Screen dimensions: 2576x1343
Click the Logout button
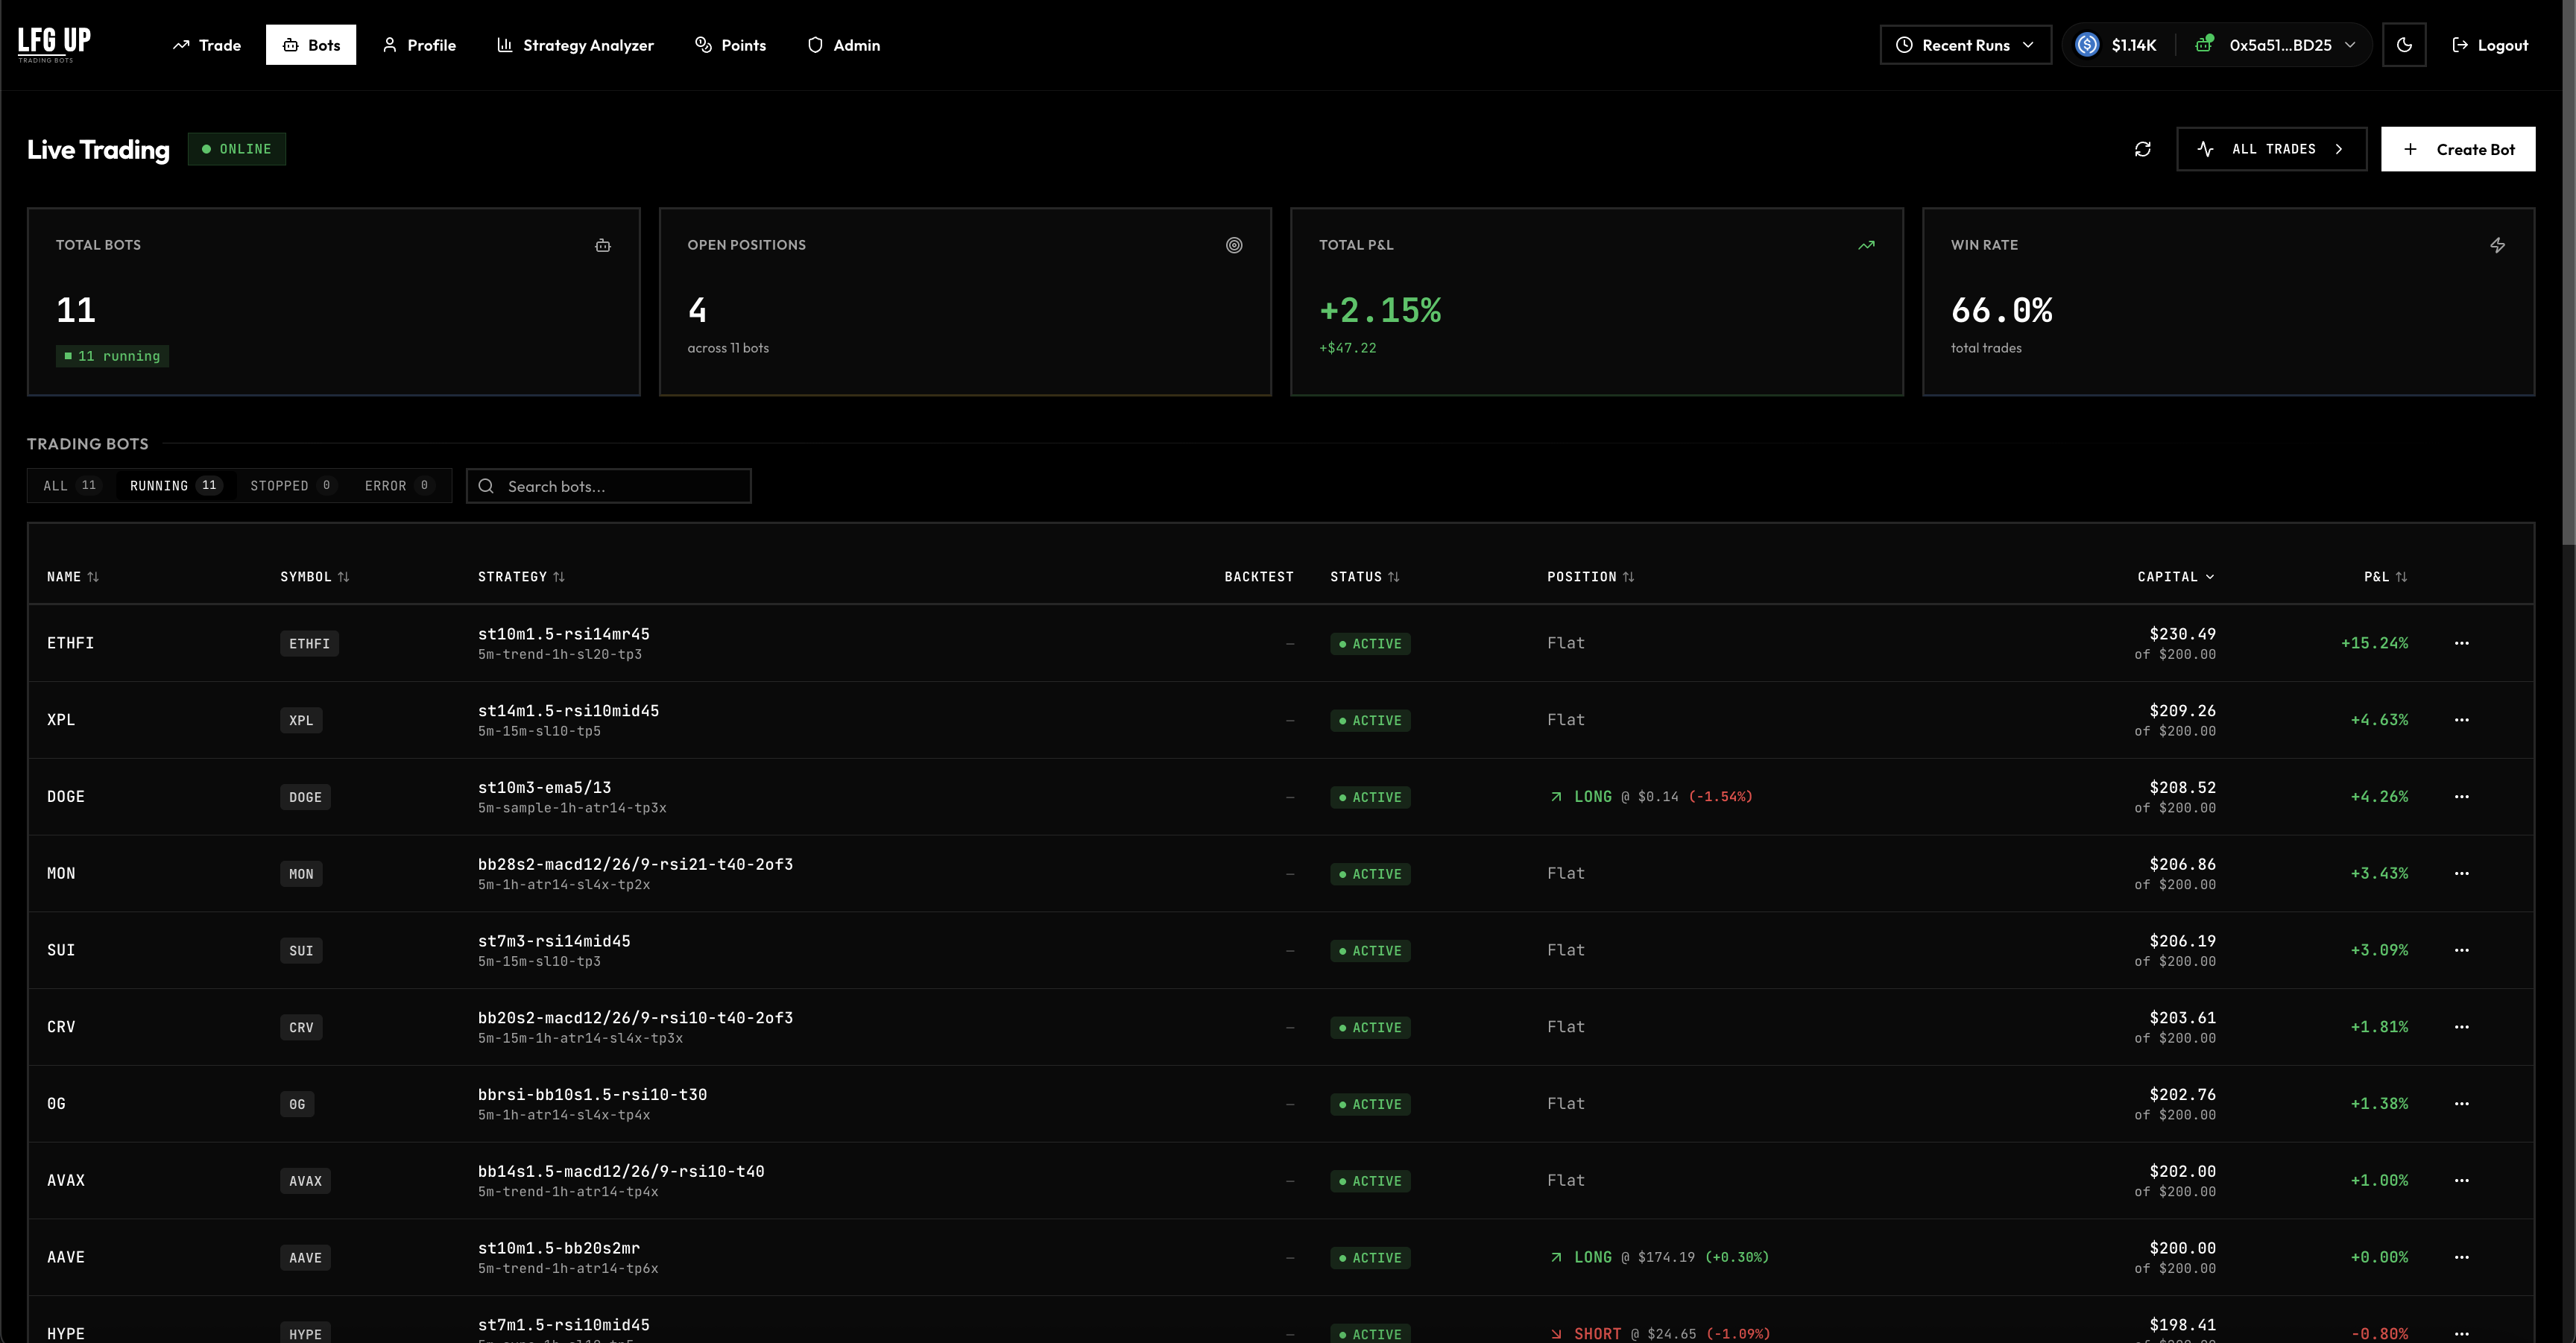pos(2490,45)
